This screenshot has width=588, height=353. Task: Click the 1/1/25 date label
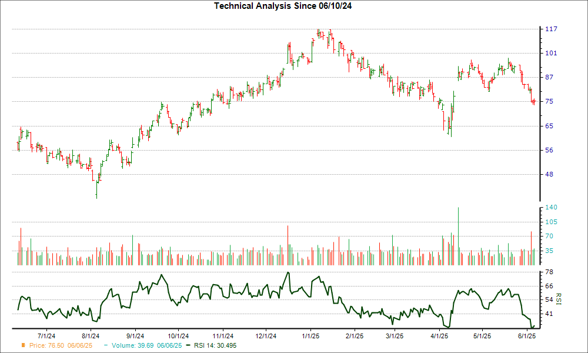tap(310, 336)
